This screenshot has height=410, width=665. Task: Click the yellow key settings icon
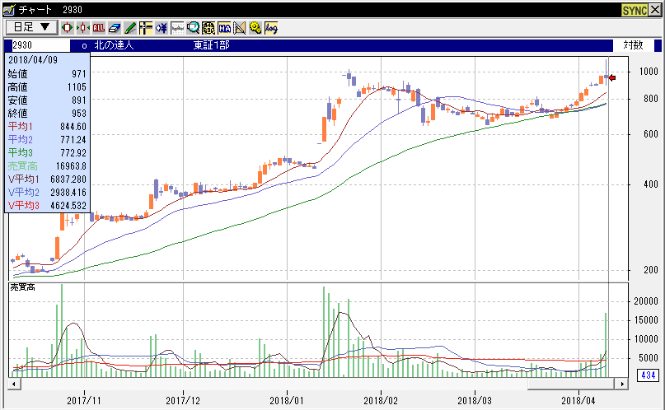point(255,27)
